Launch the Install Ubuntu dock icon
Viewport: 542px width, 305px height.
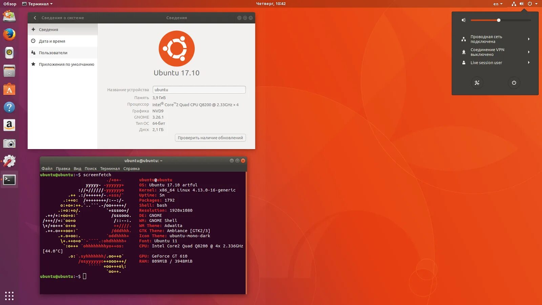(9, 16)
